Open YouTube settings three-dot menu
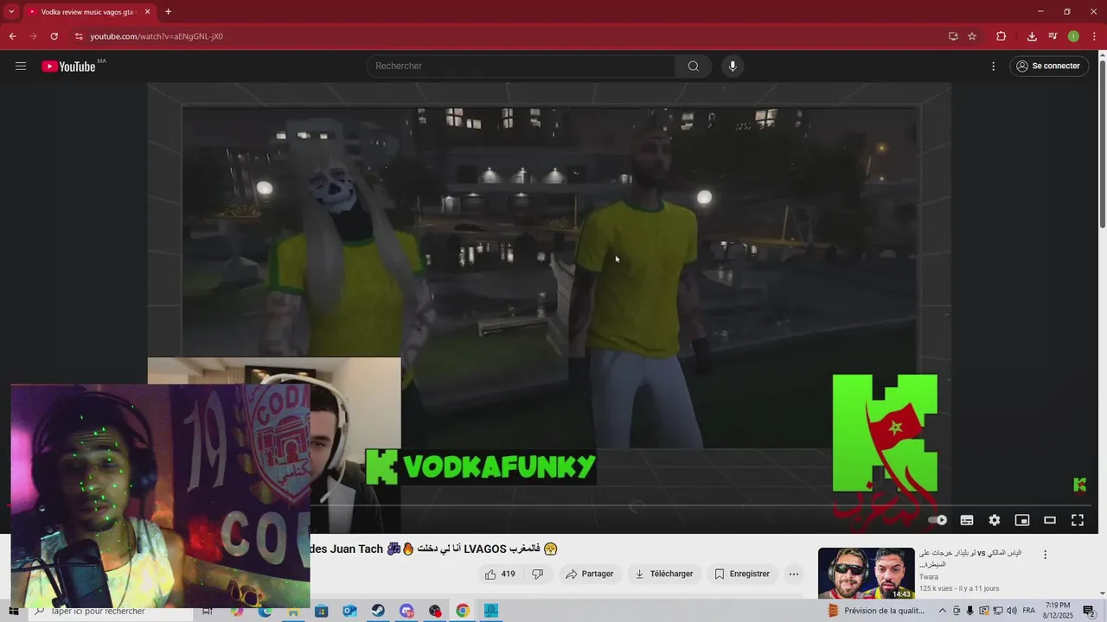Screen dimensions: 1107x622 coord(994,67)
